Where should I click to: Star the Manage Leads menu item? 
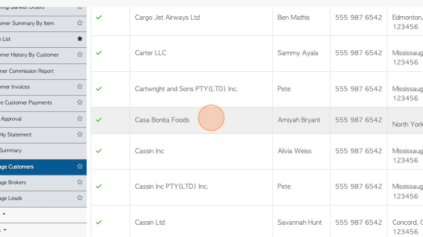(x=80, y=198)
